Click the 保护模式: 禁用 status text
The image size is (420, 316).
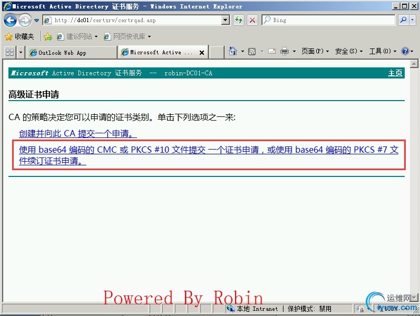click(x=309, y=309)
